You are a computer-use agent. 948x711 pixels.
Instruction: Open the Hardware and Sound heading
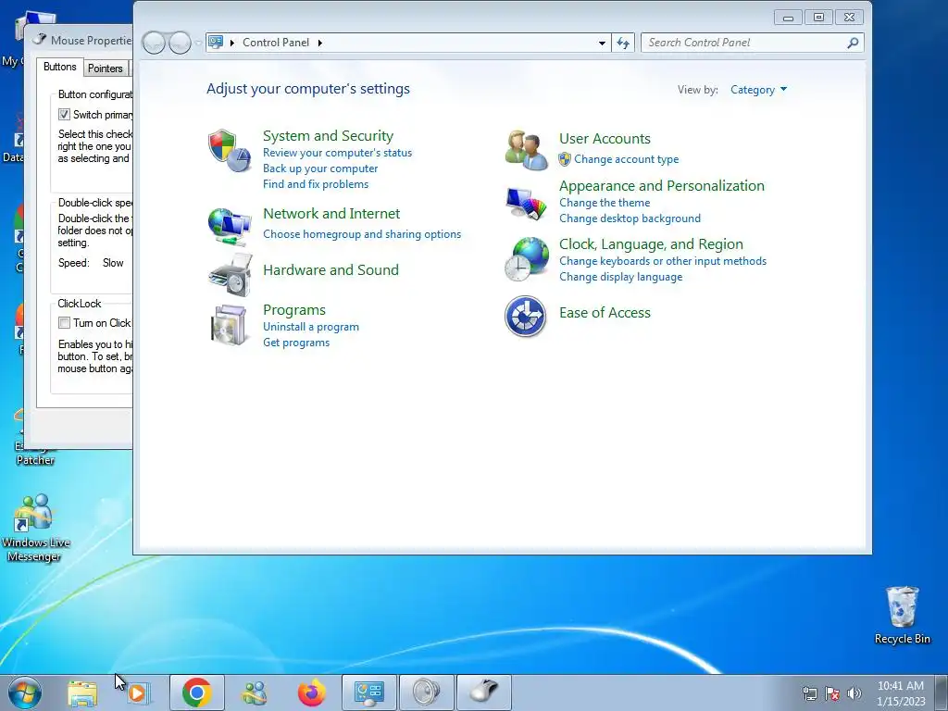331,269
